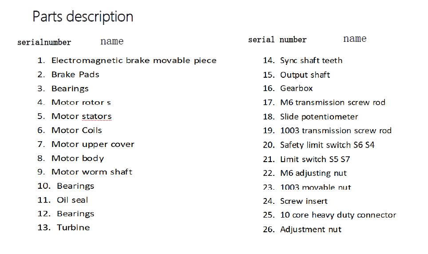Screen dimensions: 428x254
Task: Select the "Motor Coils" line
Action: click(76, 131)
